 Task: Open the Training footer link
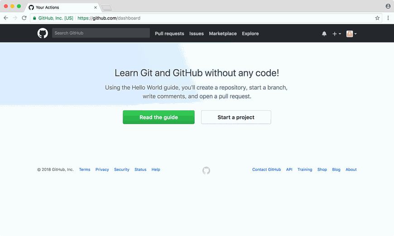click(x=305, y=170)
